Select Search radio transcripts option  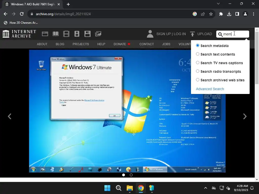click(198, 71)
